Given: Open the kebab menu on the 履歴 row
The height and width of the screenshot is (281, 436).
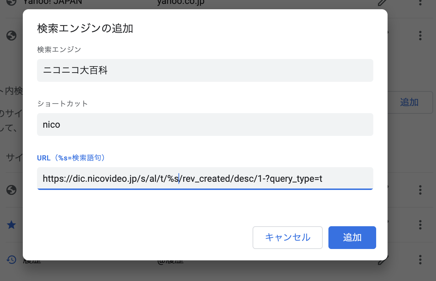Looking at the screenshot, I should pyautogui.click(x=420, y=260).
